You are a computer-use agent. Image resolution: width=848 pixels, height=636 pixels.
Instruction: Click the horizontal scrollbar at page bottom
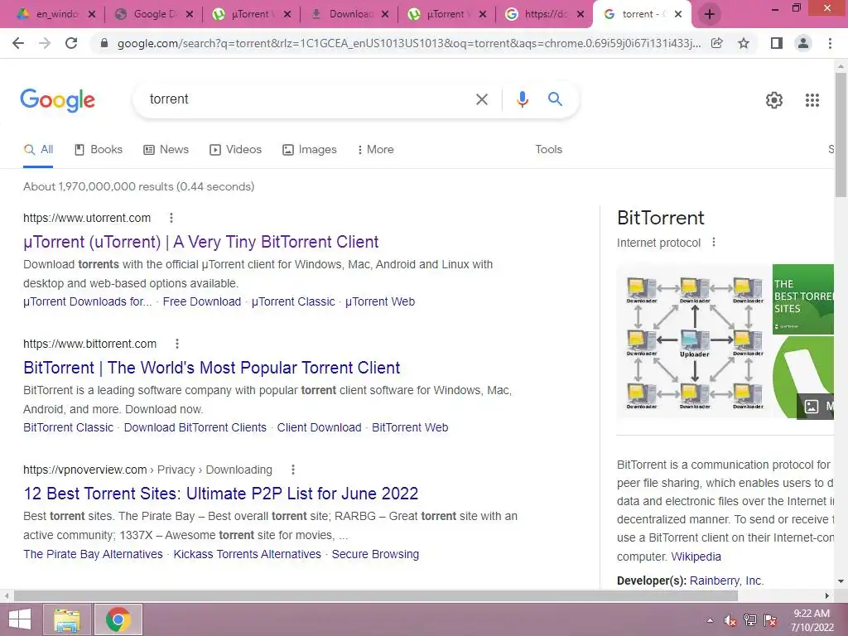[x=376, y=595]
